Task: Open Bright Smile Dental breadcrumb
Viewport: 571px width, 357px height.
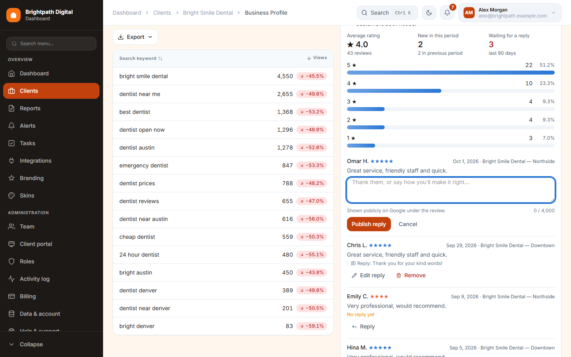Action: tap(208, 13)
